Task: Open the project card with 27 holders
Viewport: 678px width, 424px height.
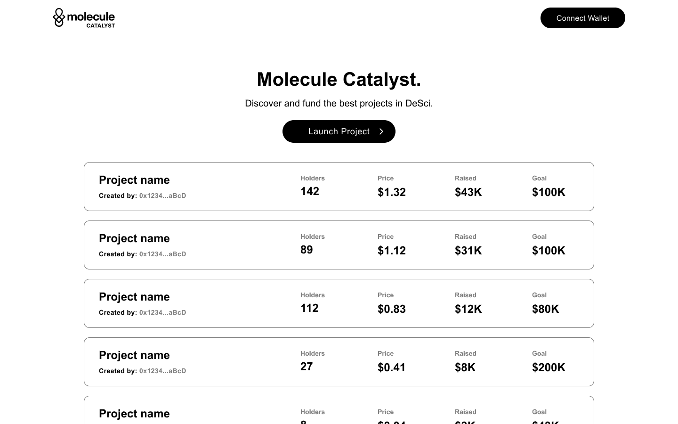Action: tap(339, 362)
